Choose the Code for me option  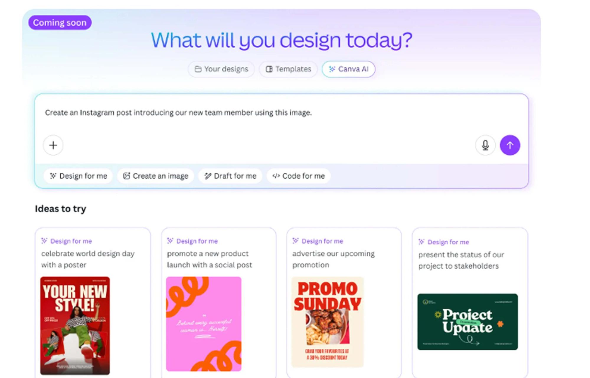298,176
